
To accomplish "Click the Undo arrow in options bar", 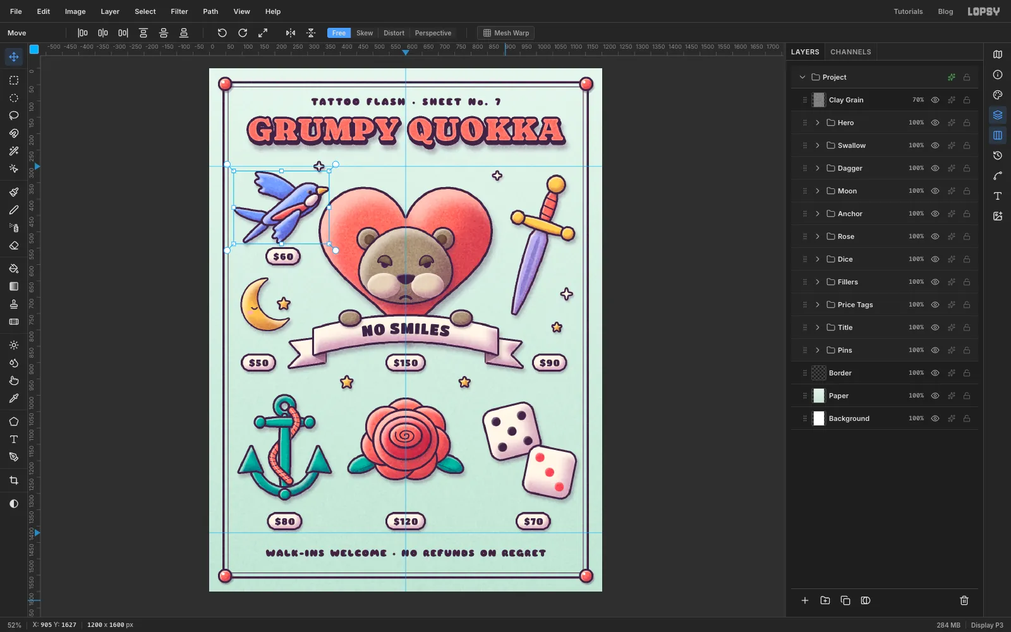I will pos(222,33).
